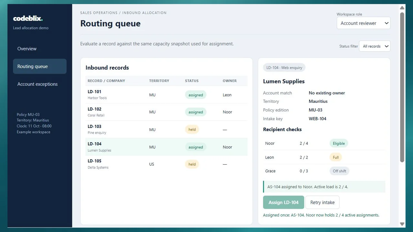Click the Assign LD-104 button

284,202
